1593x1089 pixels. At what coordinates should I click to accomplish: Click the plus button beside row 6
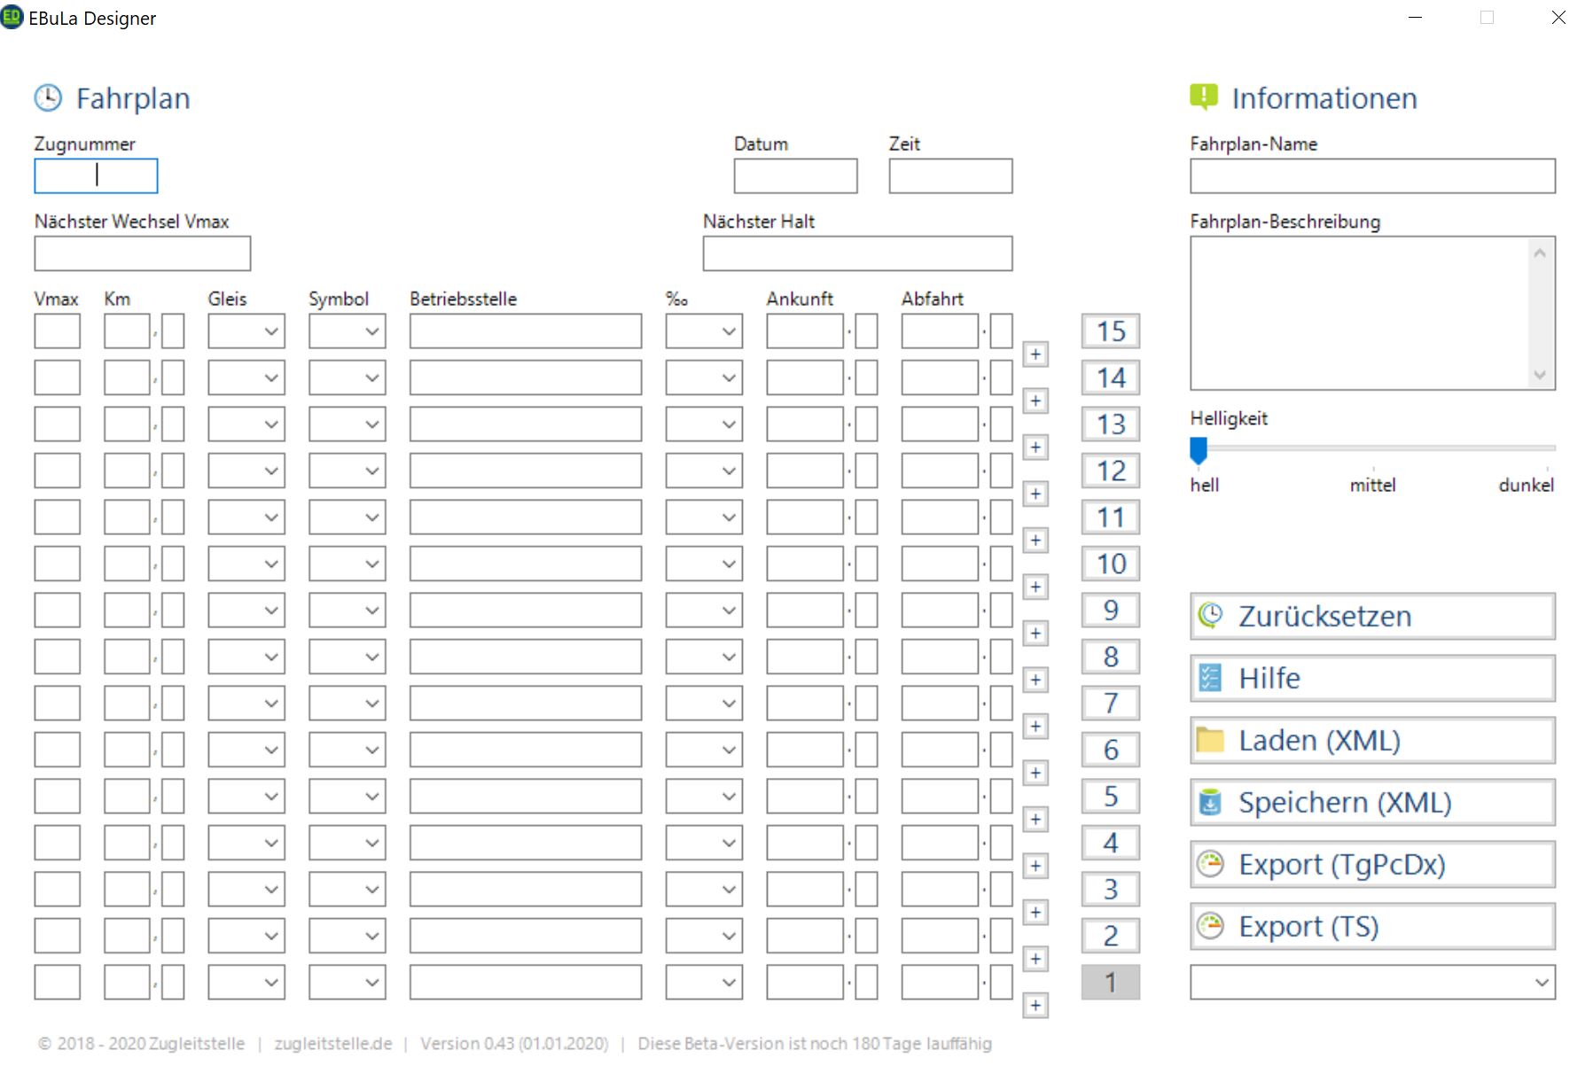coord(1035,773)
